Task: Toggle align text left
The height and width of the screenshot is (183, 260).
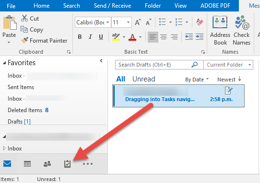Action: pos(153,37)
